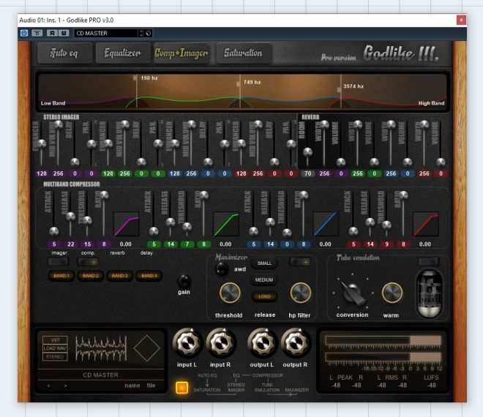Click the red compressor threshold value 9
Viewport: 483px width, 417px height.
pos(386,244)
